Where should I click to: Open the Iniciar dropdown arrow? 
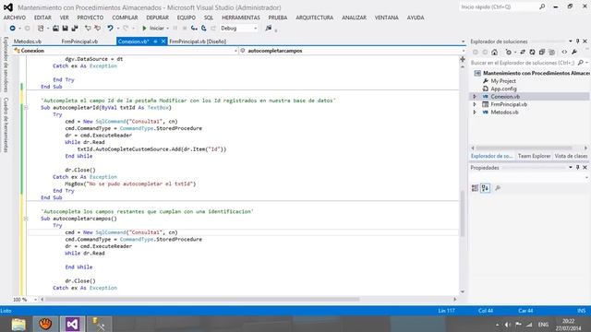click(167, 29)
